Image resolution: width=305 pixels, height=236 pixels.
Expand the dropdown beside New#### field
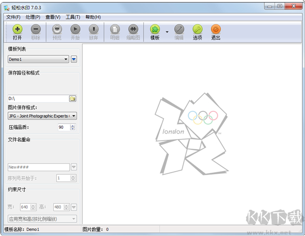tap(74, 167)
